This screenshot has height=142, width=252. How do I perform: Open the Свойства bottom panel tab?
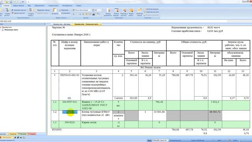point(12,134)
